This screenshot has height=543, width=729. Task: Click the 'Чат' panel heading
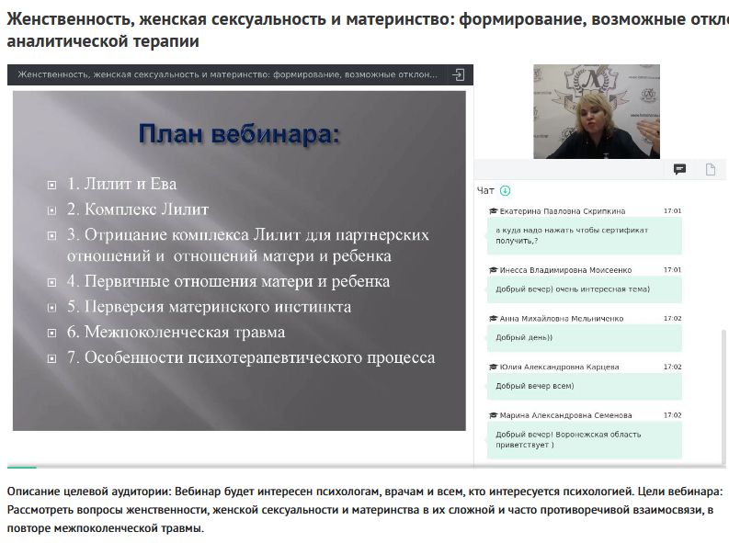(485, 191)
